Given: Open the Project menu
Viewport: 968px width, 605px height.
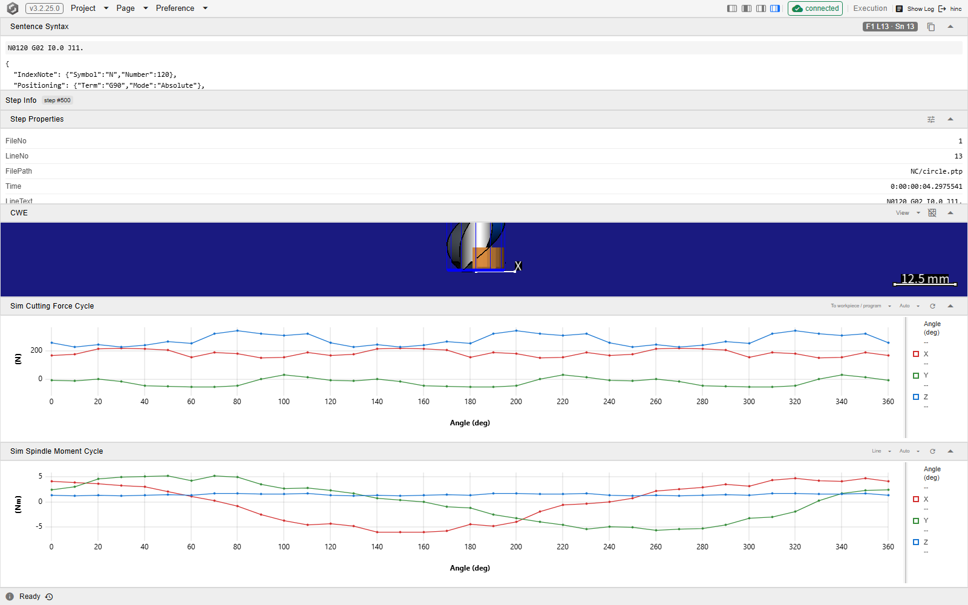Looking at the screenshot, I should point(89,8).
